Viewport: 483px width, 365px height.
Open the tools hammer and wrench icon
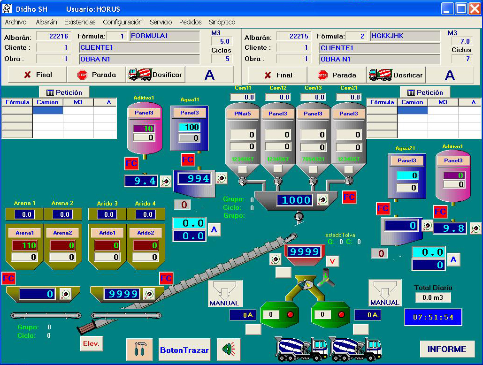(x=139, y=350)
